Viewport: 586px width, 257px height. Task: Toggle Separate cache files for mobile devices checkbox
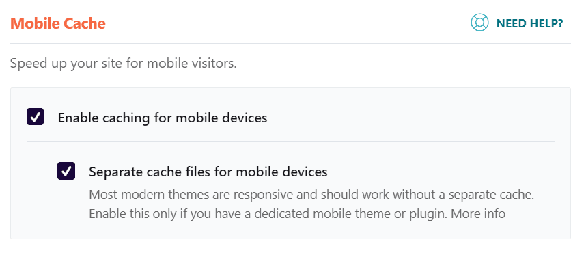[x=66, y=171]
